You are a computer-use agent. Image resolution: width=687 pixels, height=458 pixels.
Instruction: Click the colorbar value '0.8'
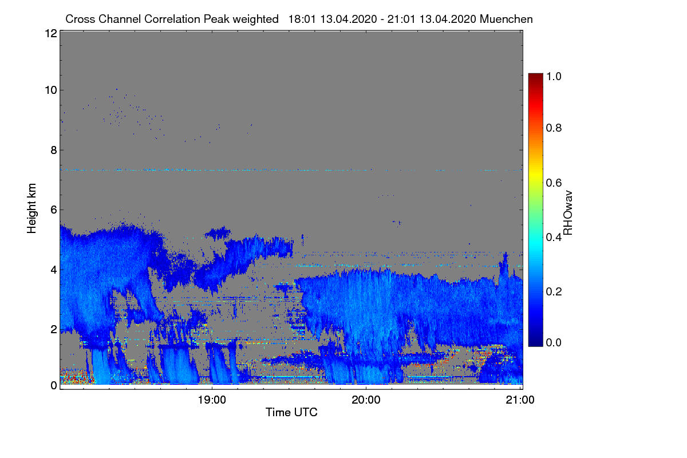552,128
